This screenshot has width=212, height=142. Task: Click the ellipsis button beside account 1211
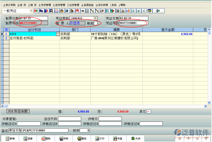click(58, 34)
